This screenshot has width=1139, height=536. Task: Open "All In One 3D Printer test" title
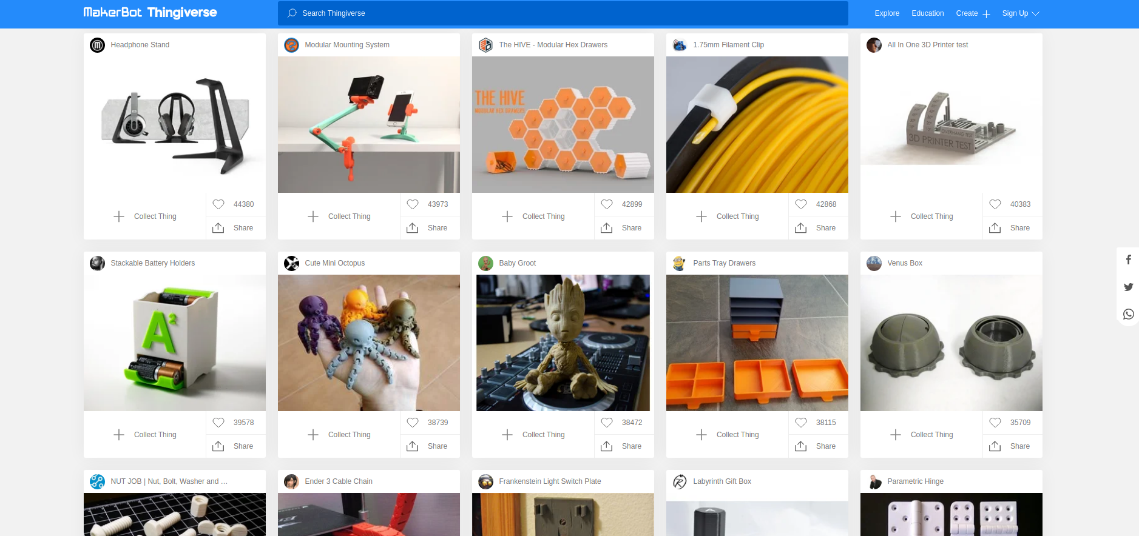tap(928, 45)
